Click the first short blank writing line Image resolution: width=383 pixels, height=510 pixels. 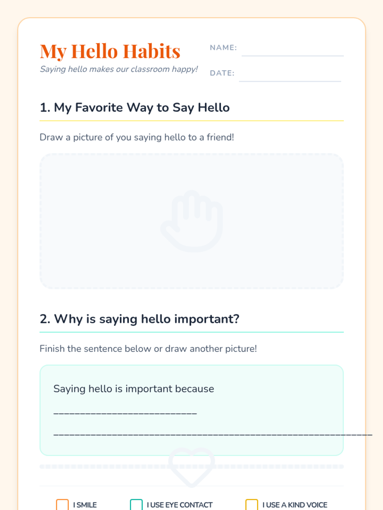pos(125,413)
